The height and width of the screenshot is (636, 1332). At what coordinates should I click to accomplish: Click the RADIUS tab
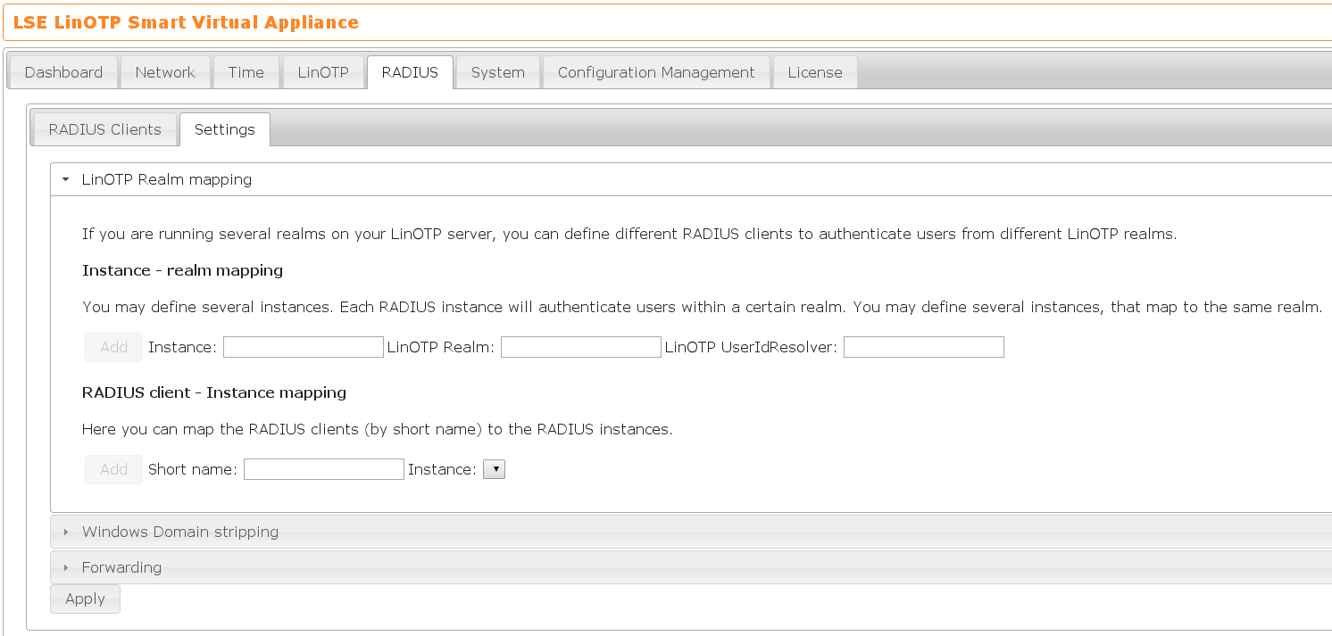(x=410, y=72)
